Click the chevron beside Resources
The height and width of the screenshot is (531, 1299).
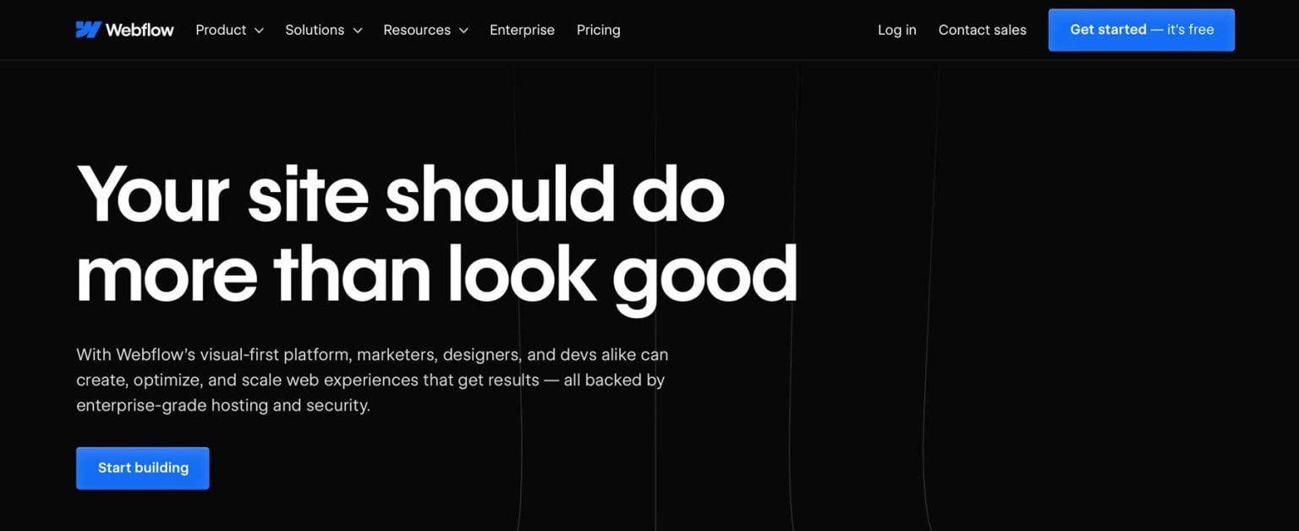(463, 30)
